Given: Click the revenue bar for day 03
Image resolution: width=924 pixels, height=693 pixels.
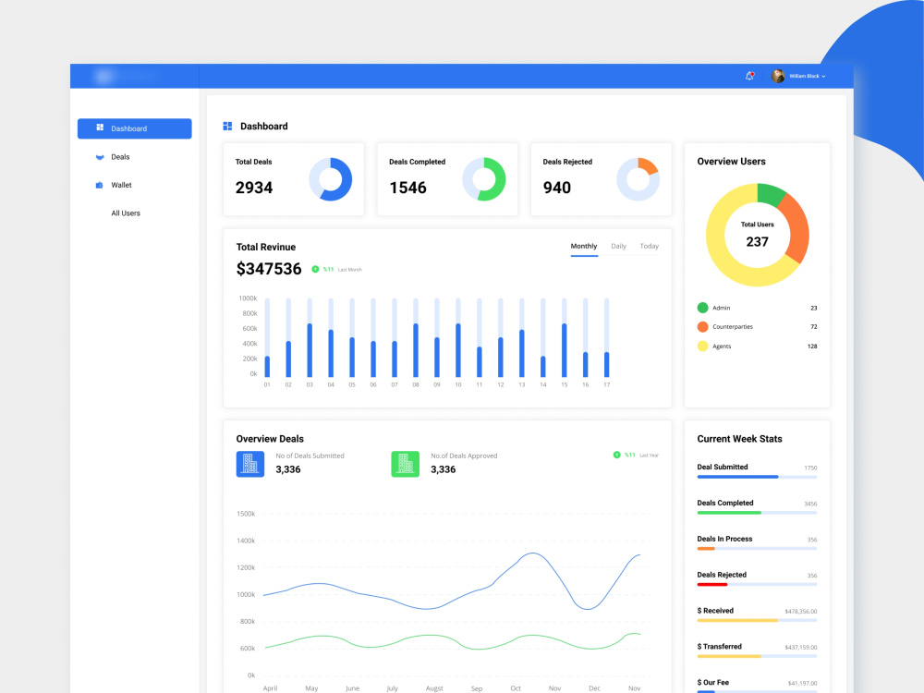Looking at the screenshot, I should pyautogui.click(x=310, y=337).
